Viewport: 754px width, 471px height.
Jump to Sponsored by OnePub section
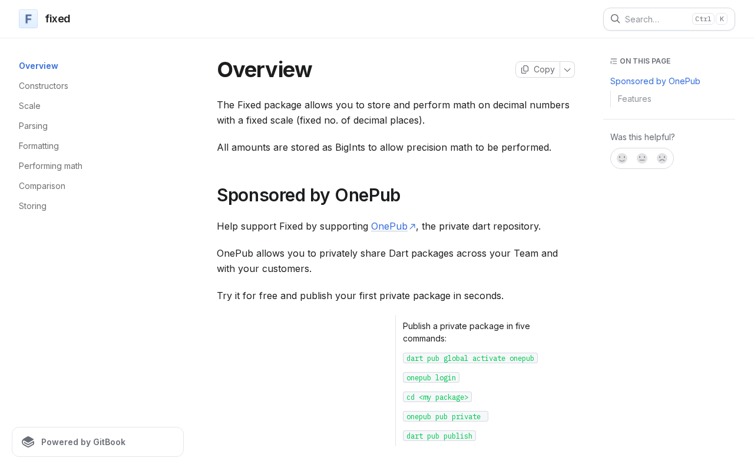(x=655, y=81)
